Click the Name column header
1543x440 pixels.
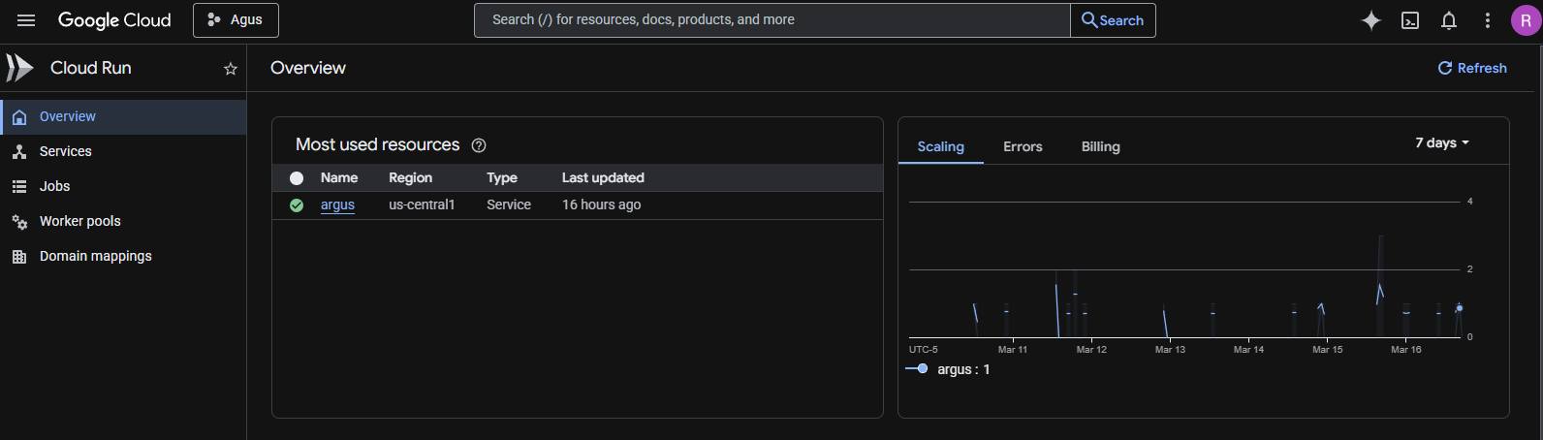point(339,177)
